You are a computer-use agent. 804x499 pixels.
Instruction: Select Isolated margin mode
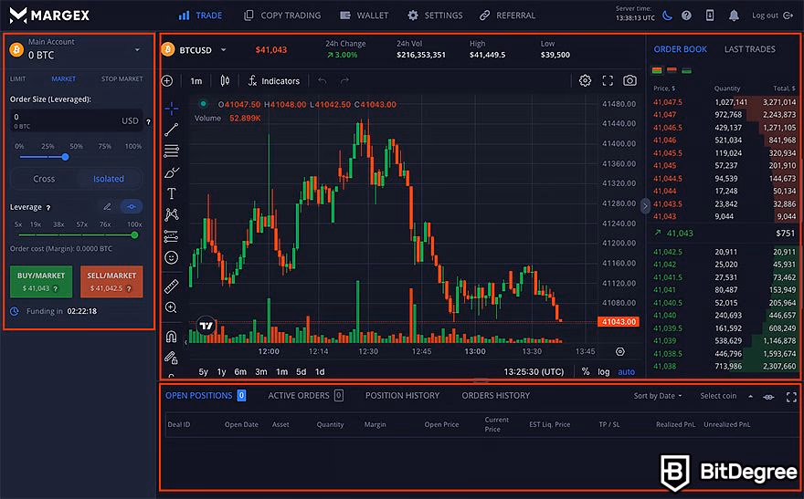pyautogui.click(x=108, y=179)
